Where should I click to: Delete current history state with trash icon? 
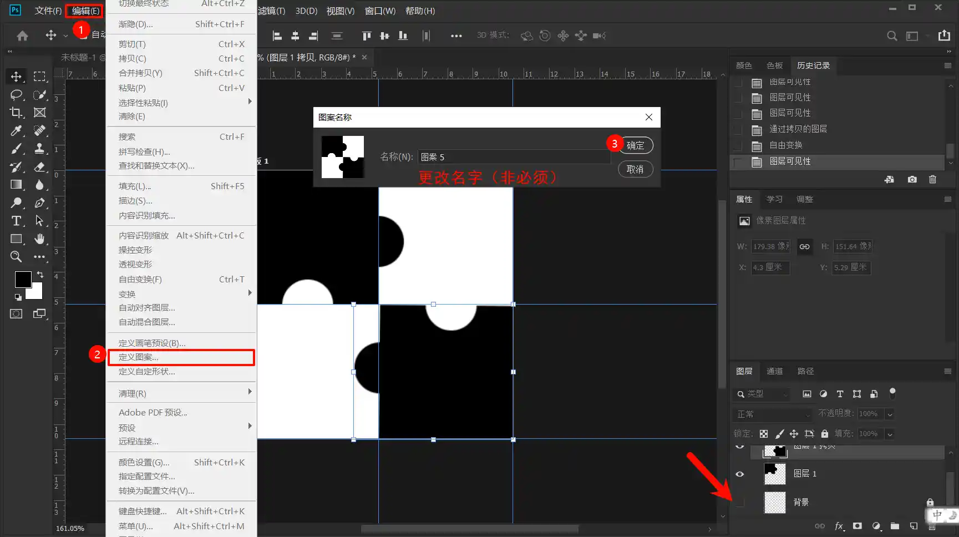pos(932,179)
